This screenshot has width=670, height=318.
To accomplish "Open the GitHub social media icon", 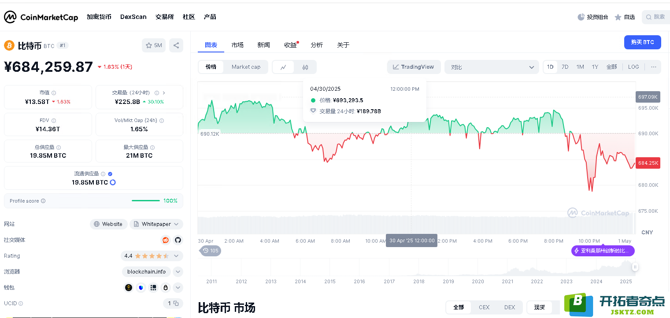I will tap(178, 240).
